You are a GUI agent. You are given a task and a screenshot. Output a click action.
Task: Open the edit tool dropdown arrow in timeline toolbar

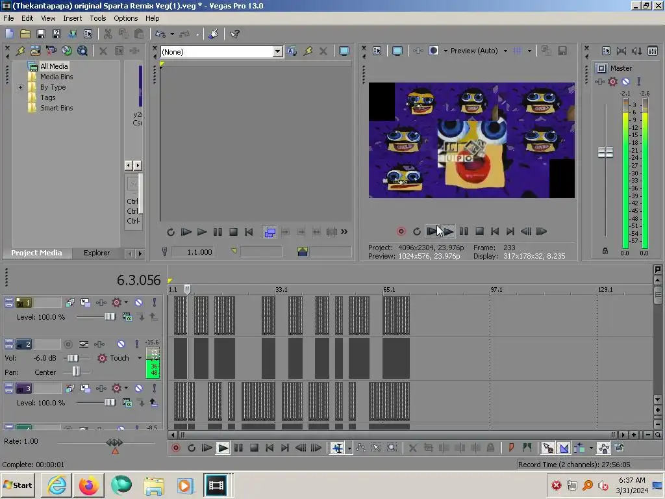coord(349,448)
